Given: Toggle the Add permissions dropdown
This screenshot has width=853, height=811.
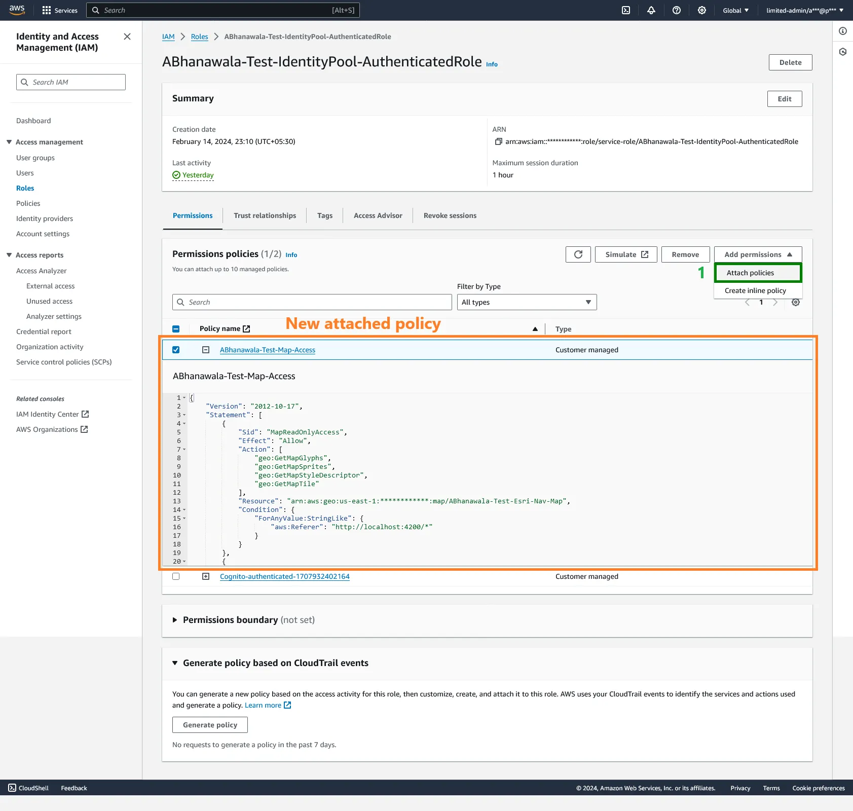Looking at the screenshot, I should (x=758, y=254).
